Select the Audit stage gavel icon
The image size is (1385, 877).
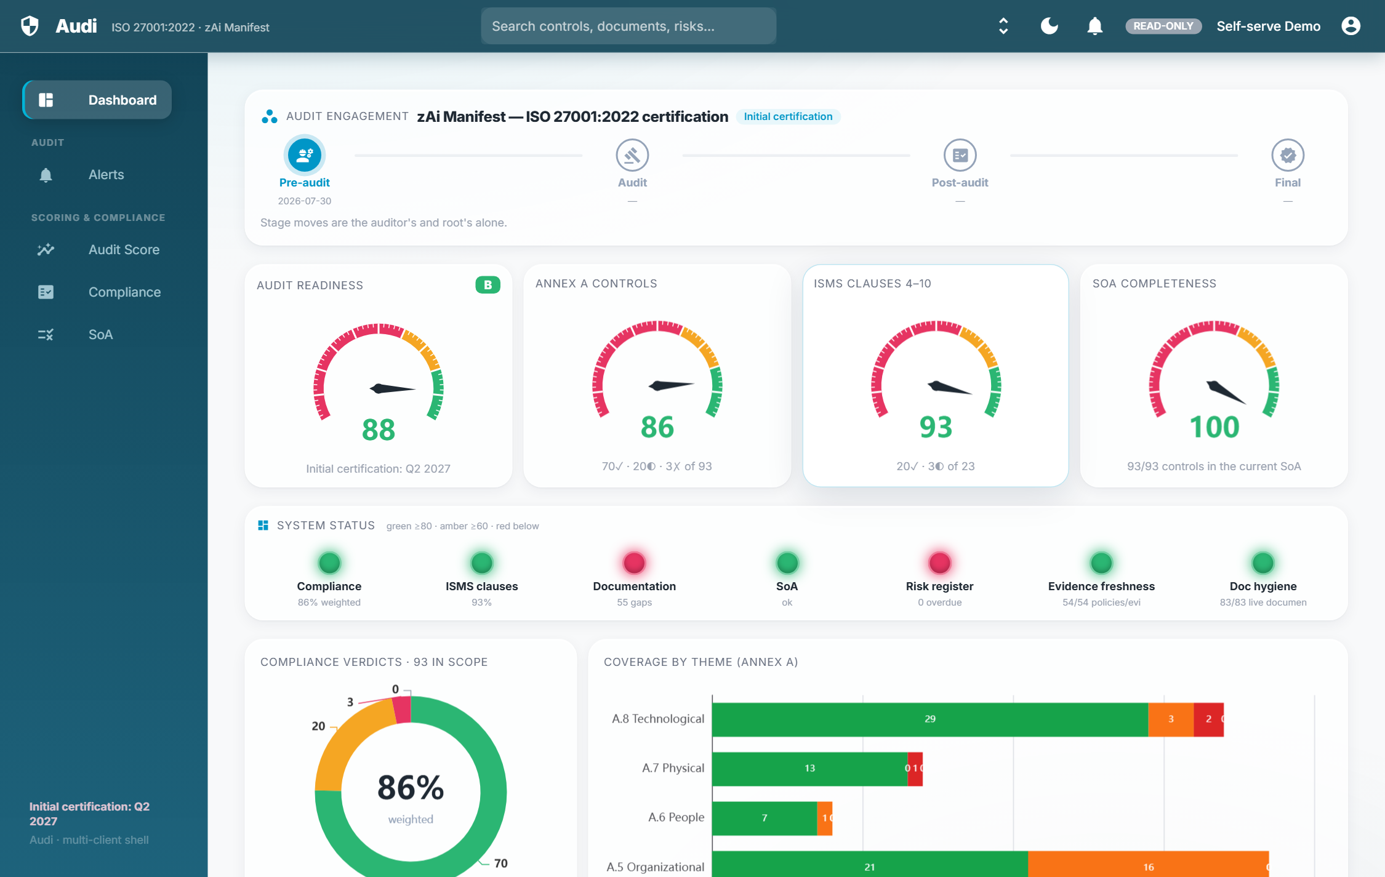[x=632, y=155]
